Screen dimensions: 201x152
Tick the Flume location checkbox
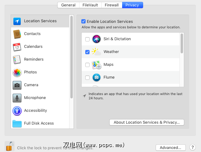point(87,78)
